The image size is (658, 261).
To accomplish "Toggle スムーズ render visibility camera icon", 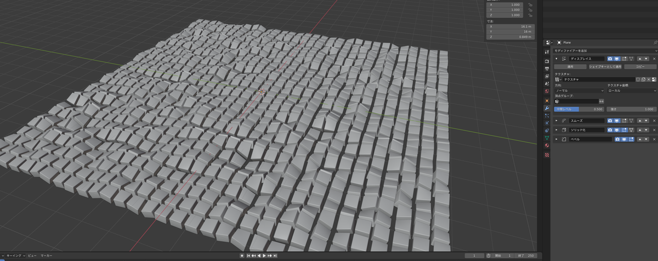I will pyautogui.click(x=610, y=121).
